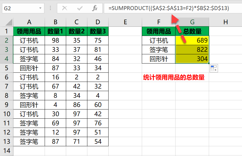Click header cell 数量2
Viewport: 242px width, 156px height.
[x=76, y=31]
